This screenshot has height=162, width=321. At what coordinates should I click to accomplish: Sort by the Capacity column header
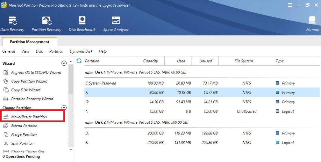(151, 61)
